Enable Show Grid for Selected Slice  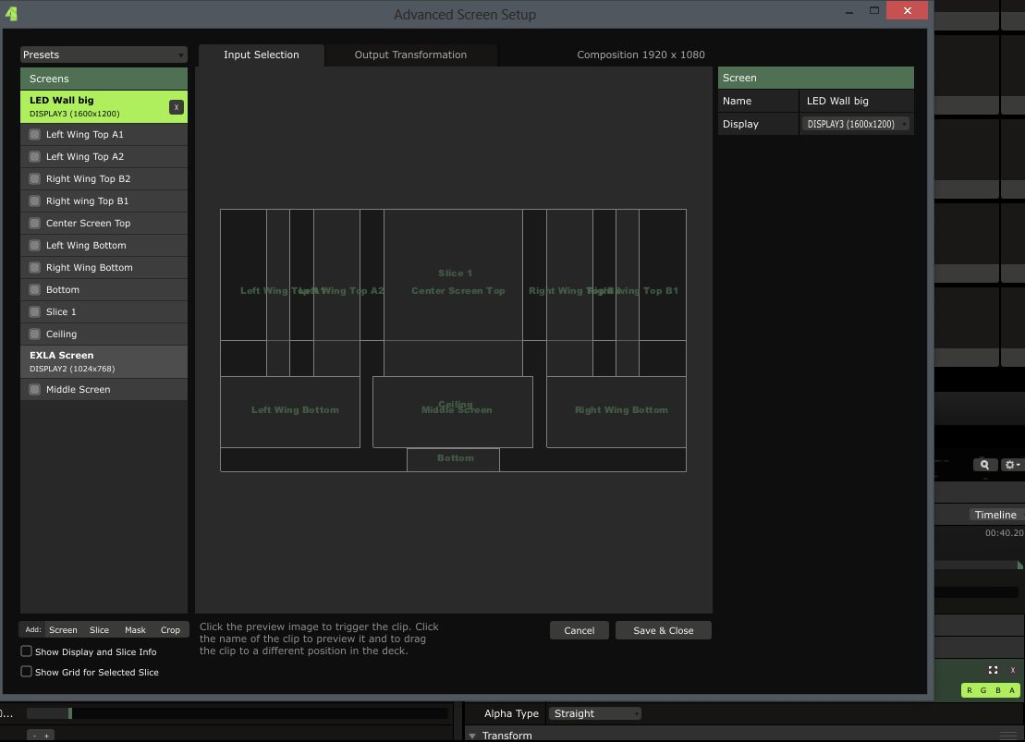pyautogui.click(x=27, y=672)
